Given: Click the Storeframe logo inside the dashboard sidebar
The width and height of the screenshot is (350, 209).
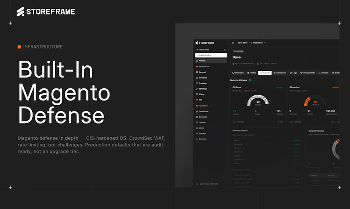Looking at the screenshot, I should 204,43.
